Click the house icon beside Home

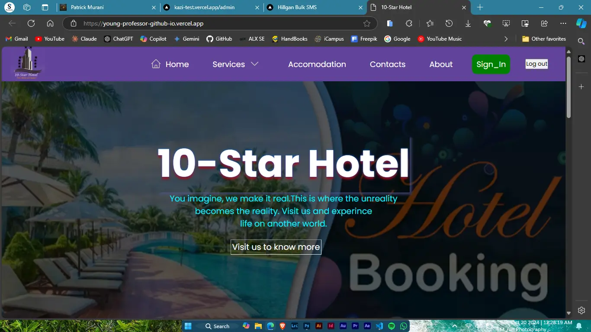156,64
